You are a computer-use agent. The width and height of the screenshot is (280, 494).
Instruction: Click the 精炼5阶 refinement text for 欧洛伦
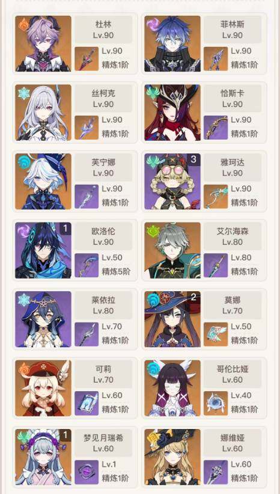pos(116,271)
